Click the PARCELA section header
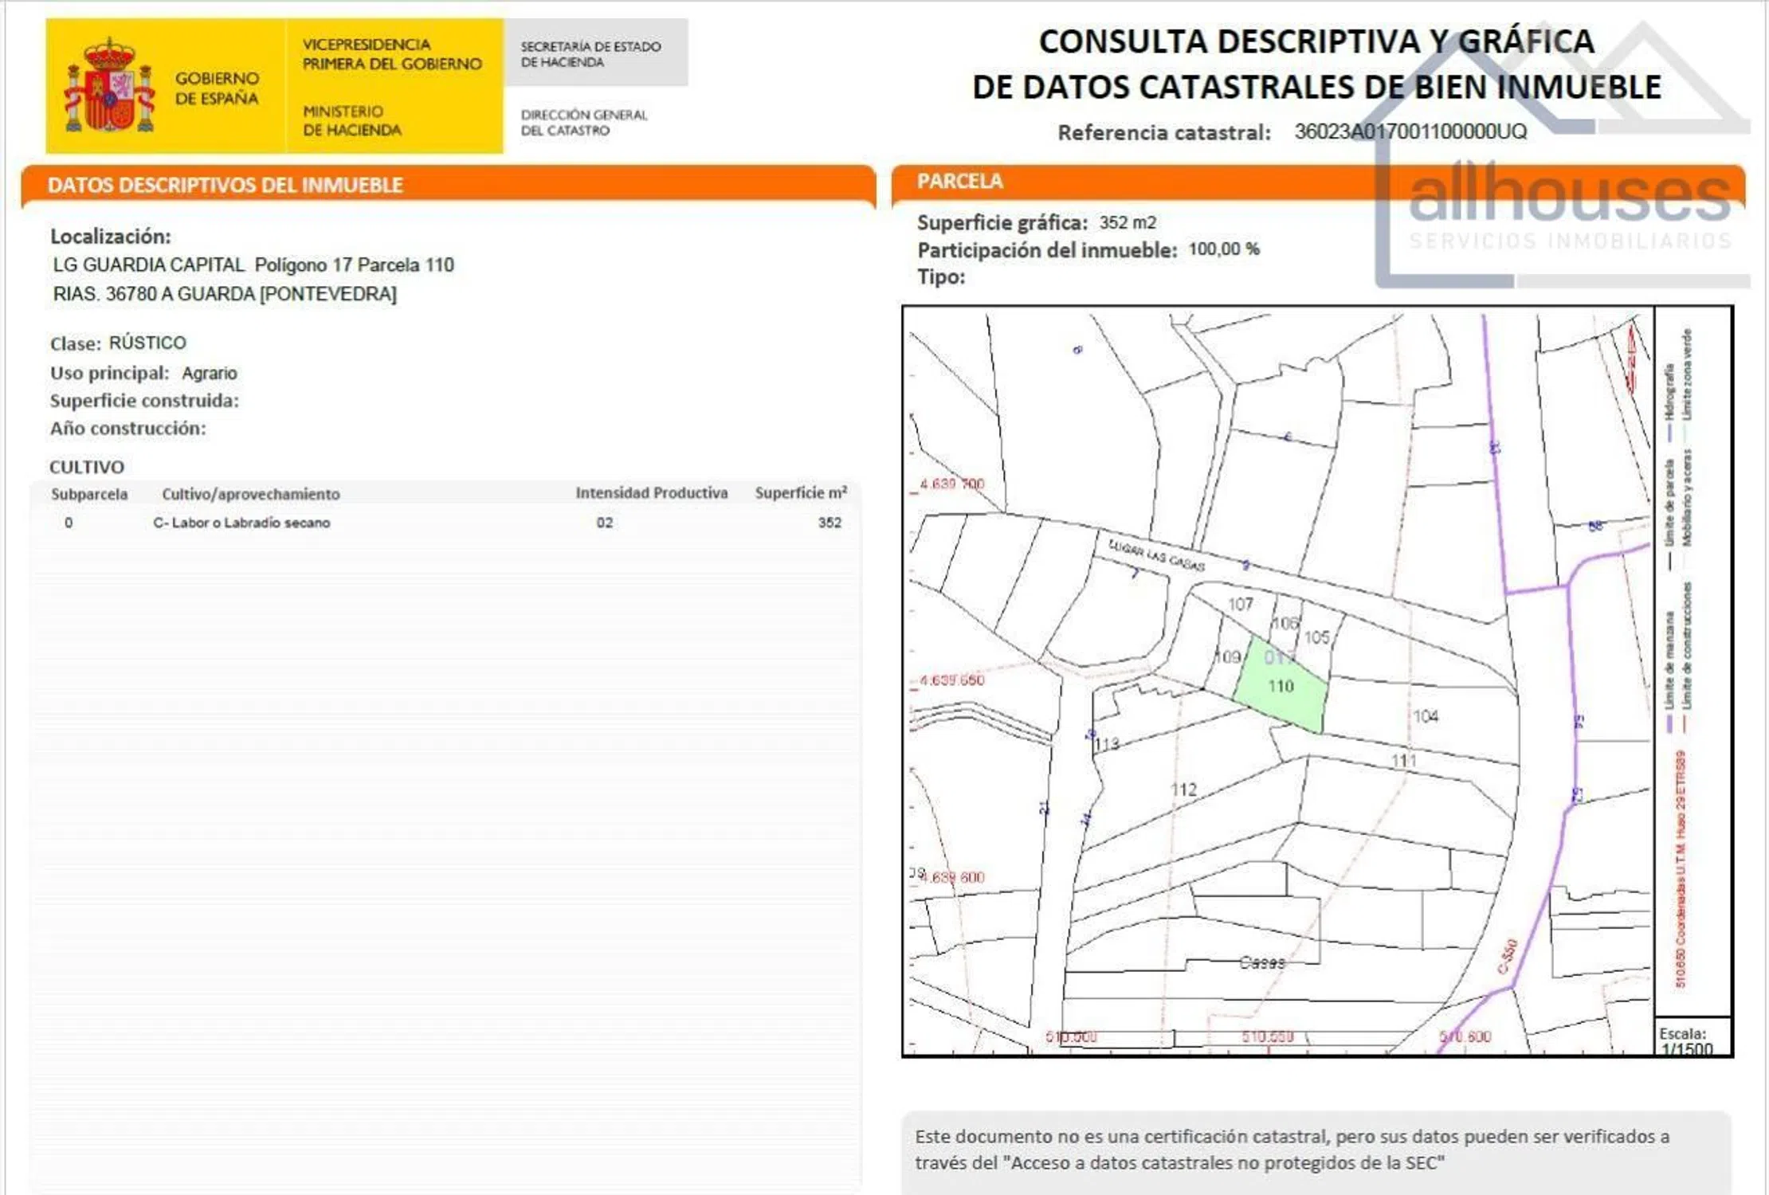This screenshot has height=1195, width=1769. [x=959, y=181]
